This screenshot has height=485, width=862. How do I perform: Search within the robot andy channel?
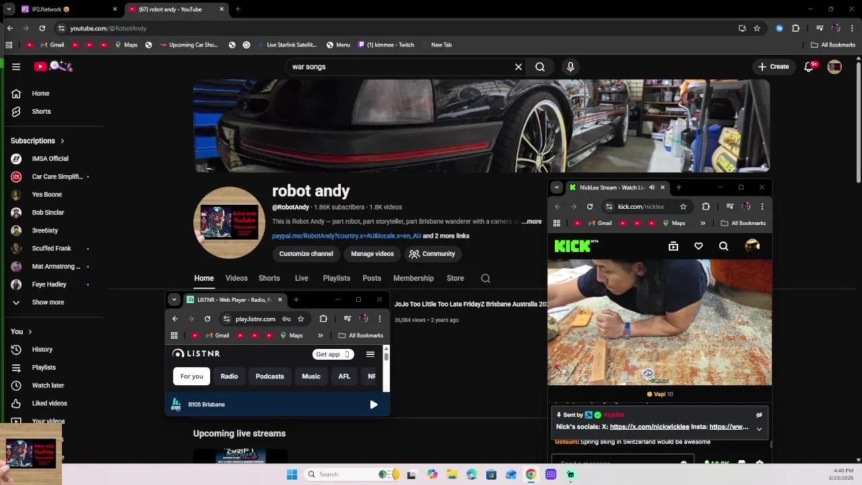click(486, 278)
